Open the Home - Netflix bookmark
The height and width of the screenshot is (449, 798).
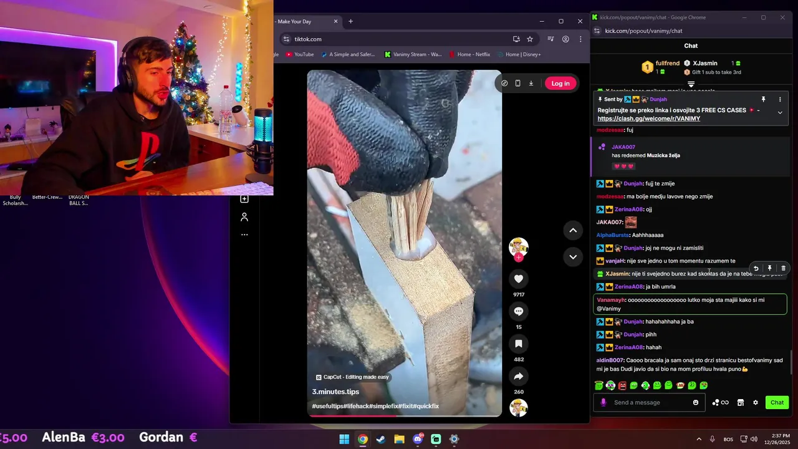(x=469, y=54)
